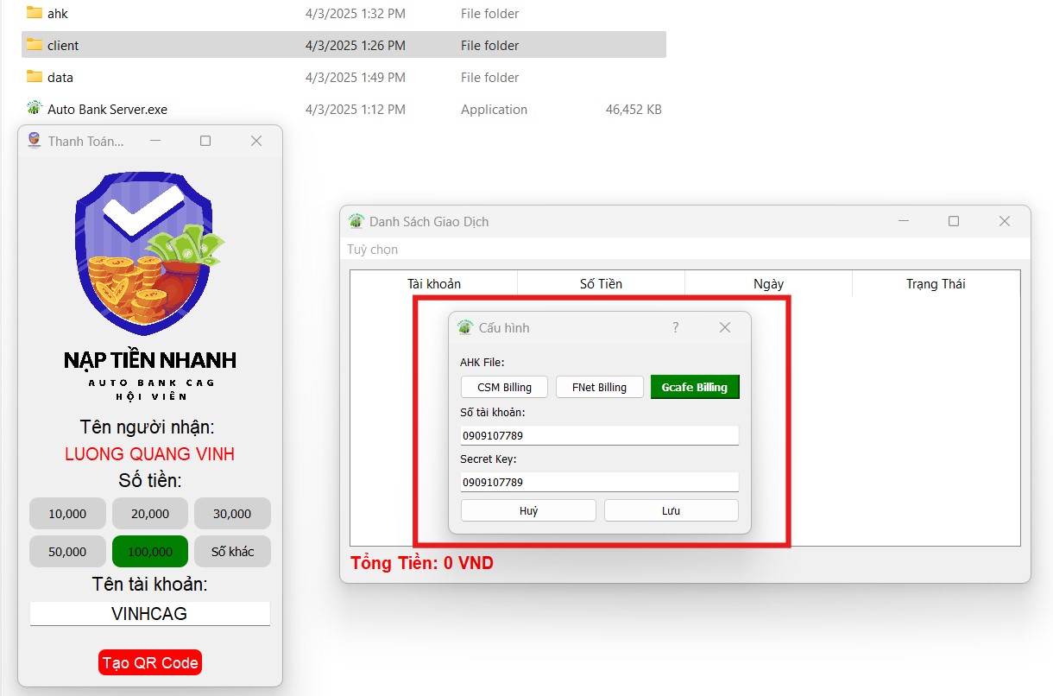Click the Auto Bank Server.exe application icon
This screenshot has height=696, width=1053.
(34, 109)
